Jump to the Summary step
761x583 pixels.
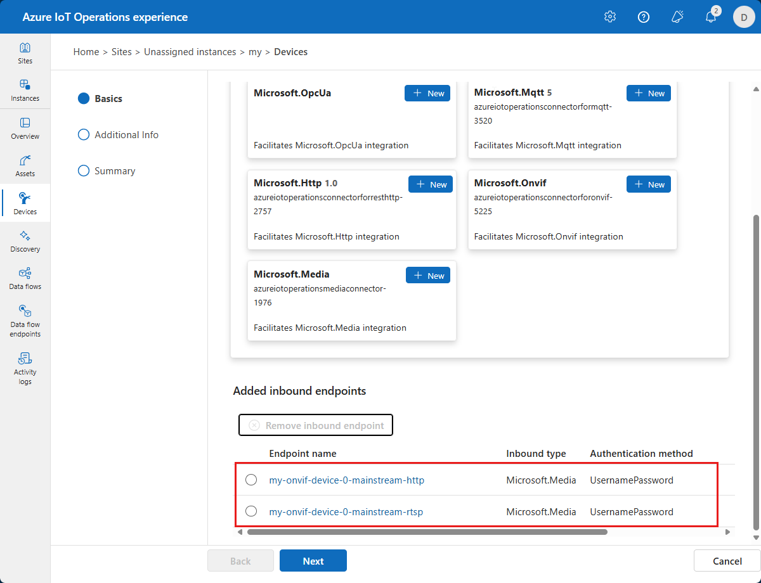[x=114, y=171]
